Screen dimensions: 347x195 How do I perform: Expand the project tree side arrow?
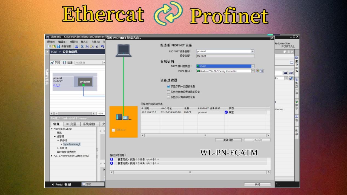pyautogui.click(x=48, y=52)
